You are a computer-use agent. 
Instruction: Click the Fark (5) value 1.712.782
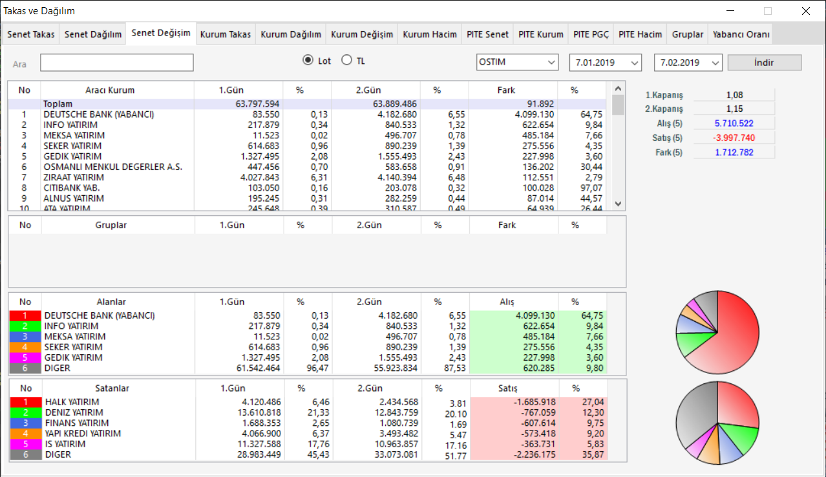[x=733, y=153]
